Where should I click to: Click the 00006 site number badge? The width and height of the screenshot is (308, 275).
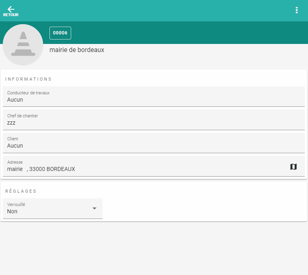[x=60, y=33]
